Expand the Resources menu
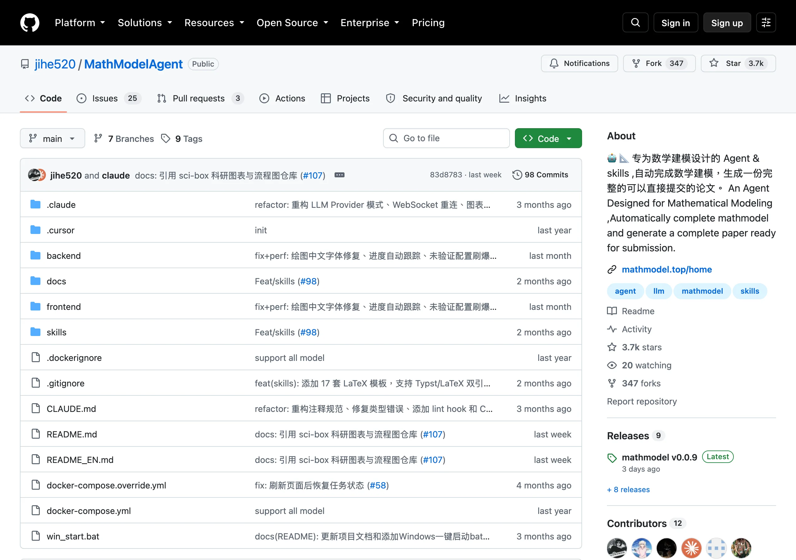 (x=214, y=22)
